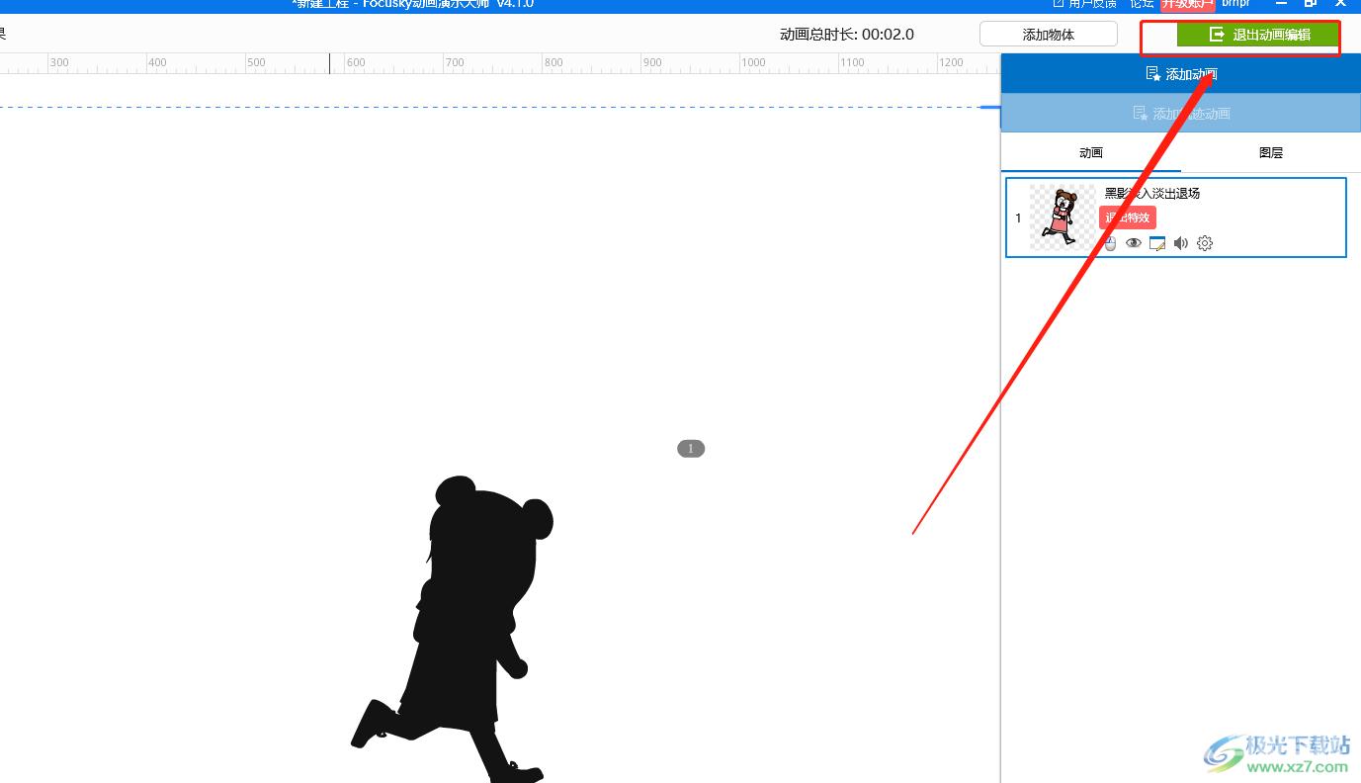Select the girl thumbnail in animation list

coord(1063,217)
